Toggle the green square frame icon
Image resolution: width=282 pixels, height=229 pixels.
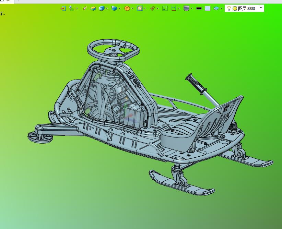click(x=165, y=8)
